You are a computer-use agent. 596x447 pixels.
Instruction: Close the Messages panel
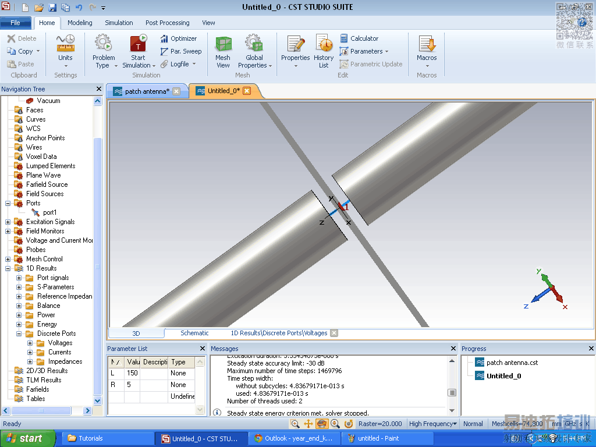453,349
